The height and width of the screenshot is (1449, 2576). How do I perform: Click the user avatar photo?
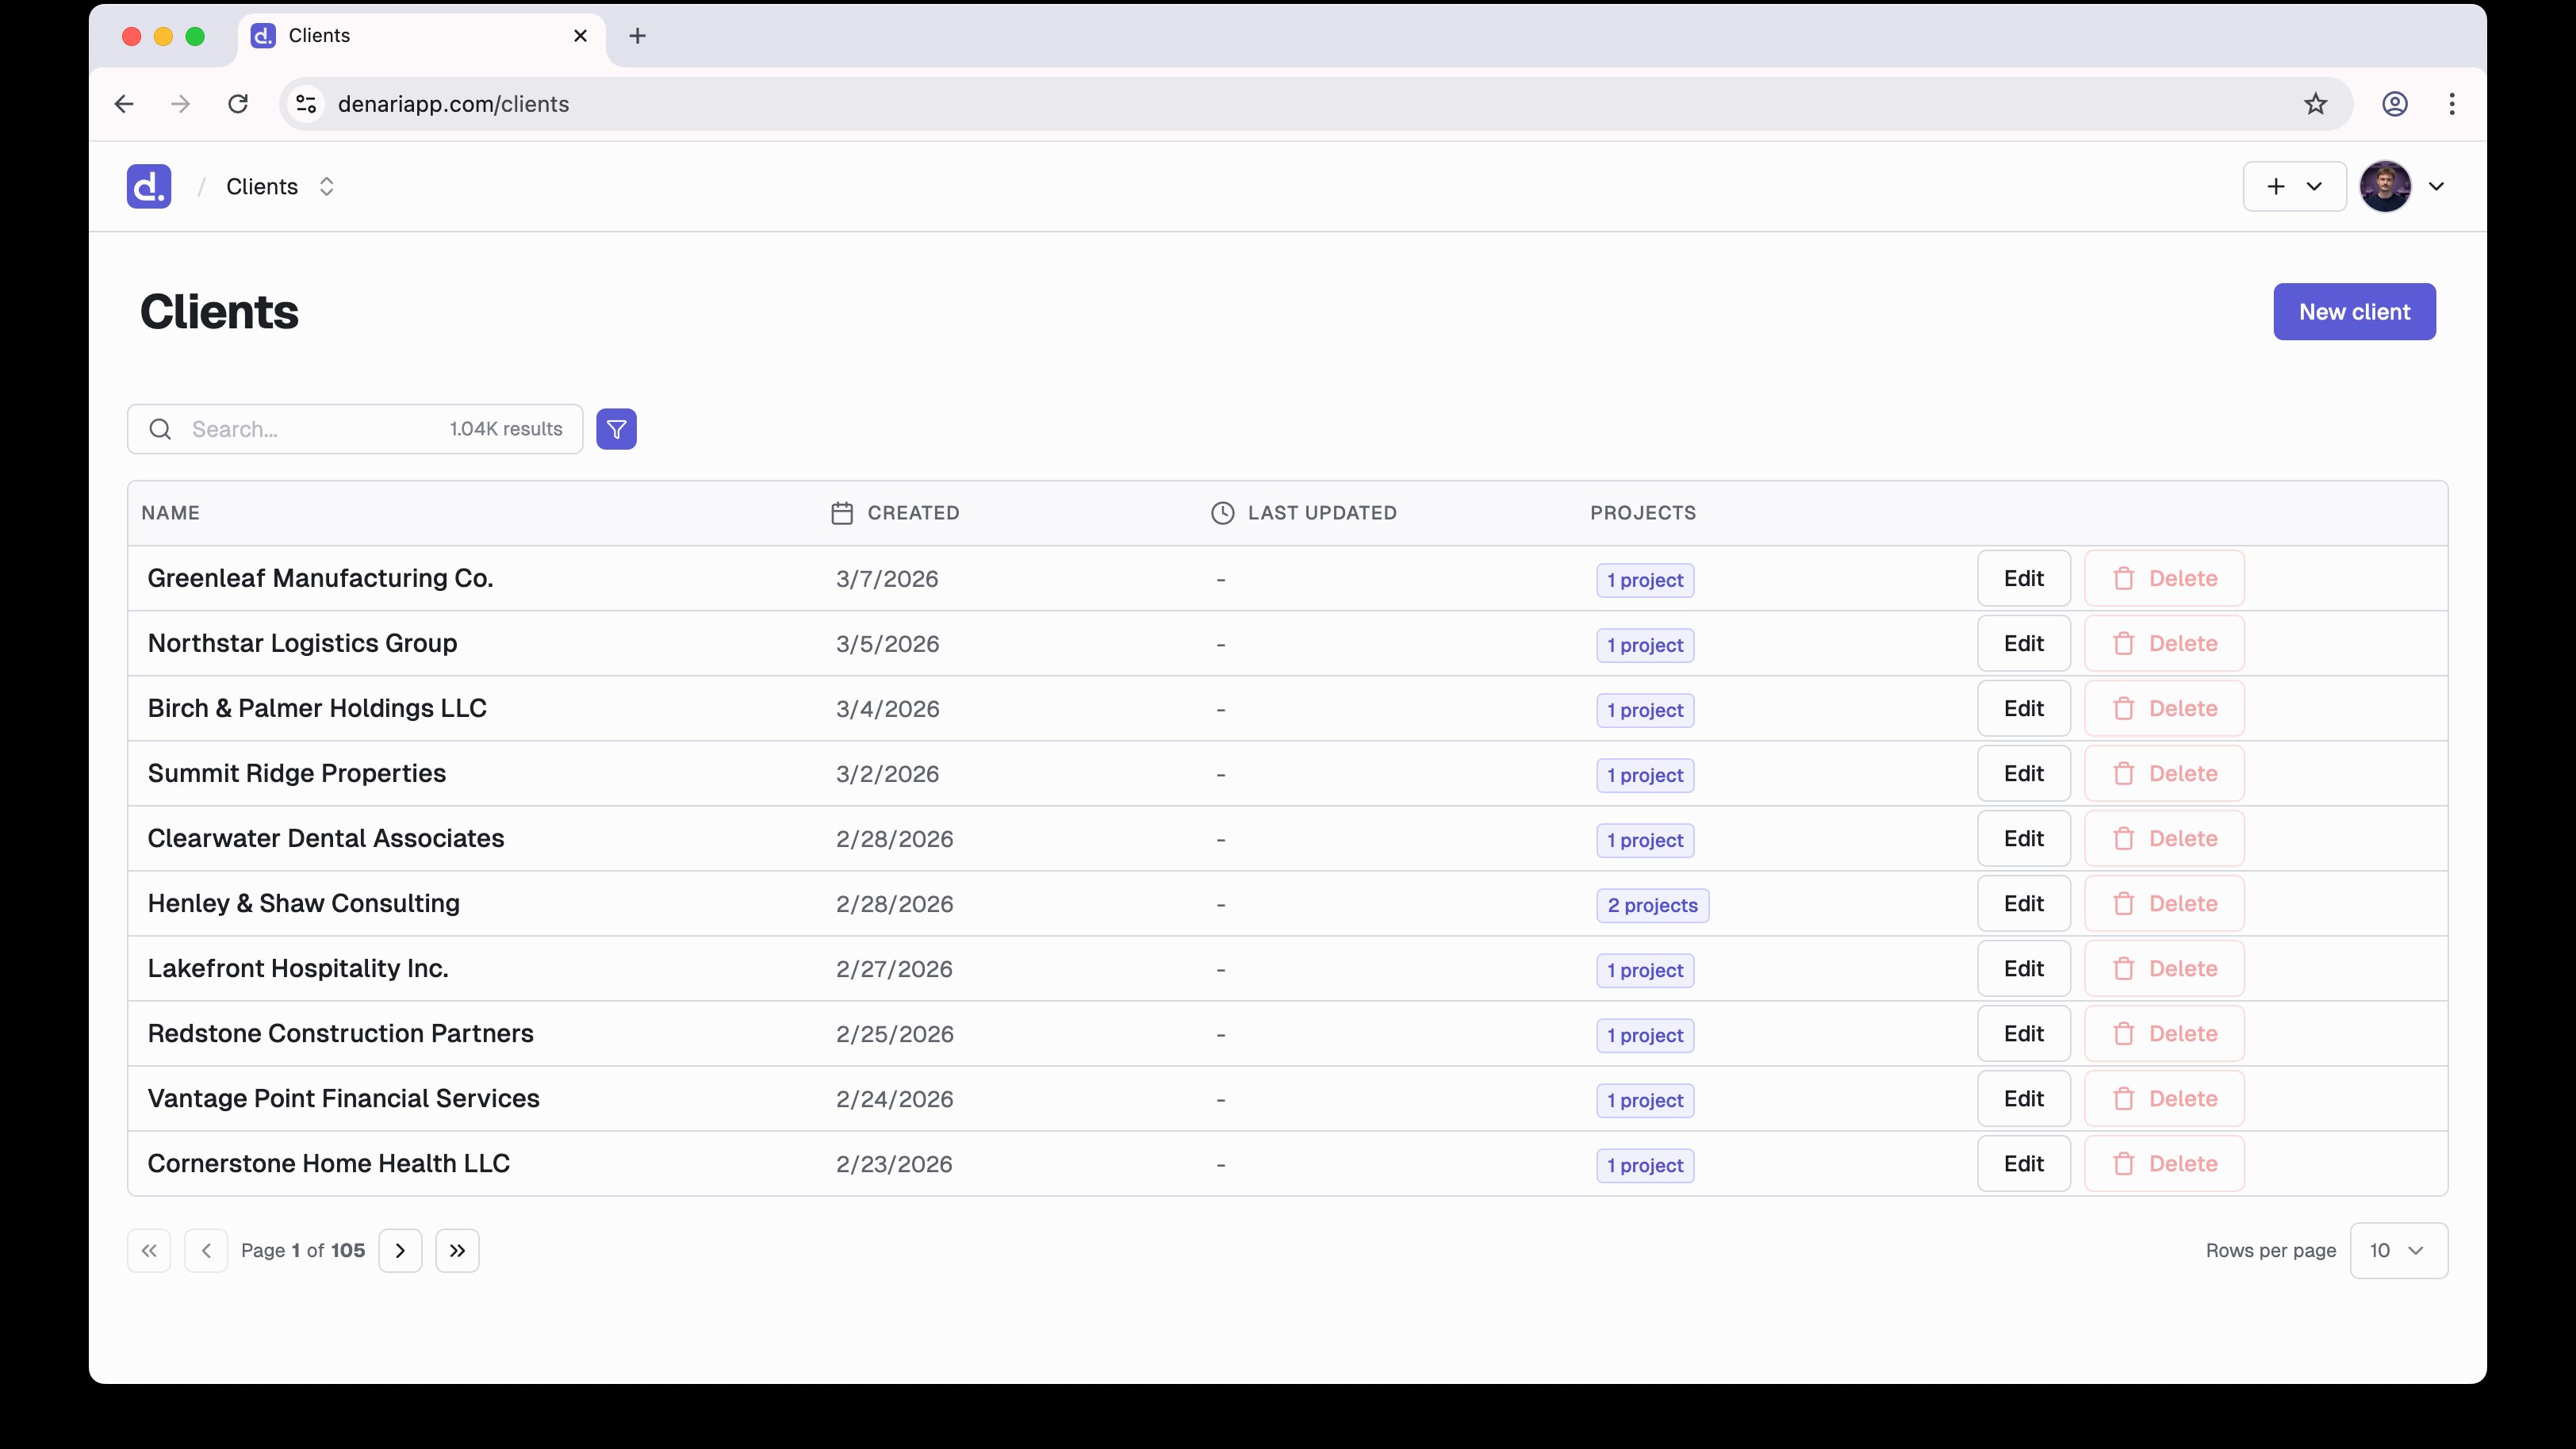(x=2385, y=186)
